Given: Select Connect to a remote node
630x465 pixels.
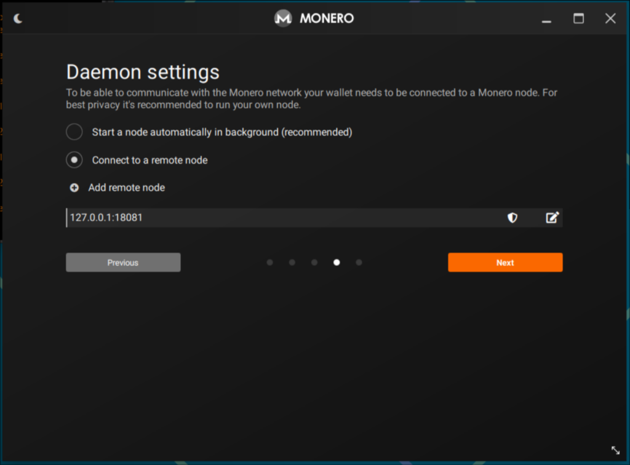Looking at the screenshot, I should click(x=74, y=160).
